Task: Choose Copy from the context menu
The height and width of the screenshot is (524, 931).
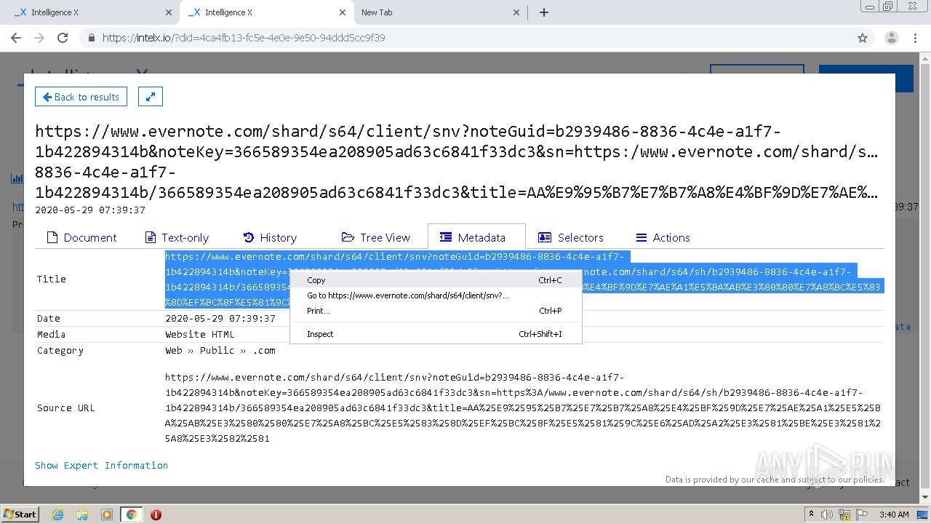Action: point(436,280)
